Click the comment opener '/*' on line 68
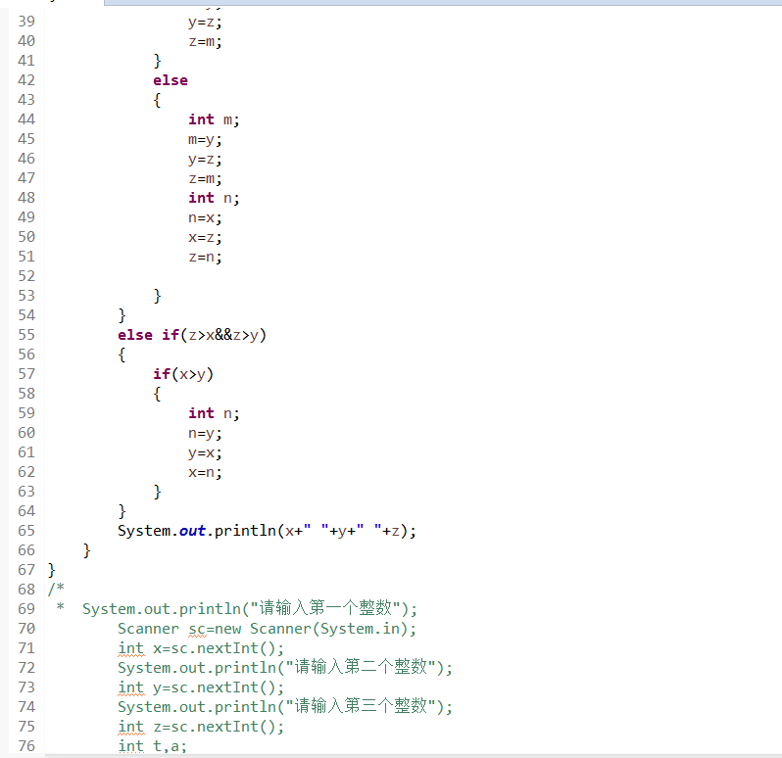Viewport: 782px width, 758px height. click(x=56, y=589)
